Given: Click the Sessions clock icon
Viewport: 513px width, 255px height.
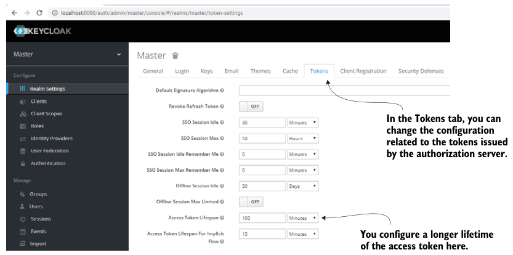Looking at the screenshot, I should pos(23,219).
